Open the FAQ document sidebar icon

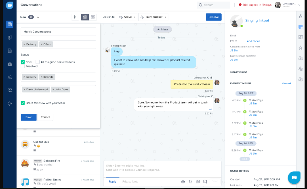click(x=10, y=51)
